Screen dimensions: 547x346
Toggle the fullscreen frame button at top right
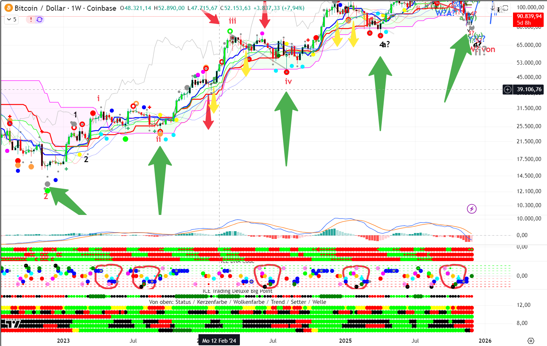pos(505,8)
